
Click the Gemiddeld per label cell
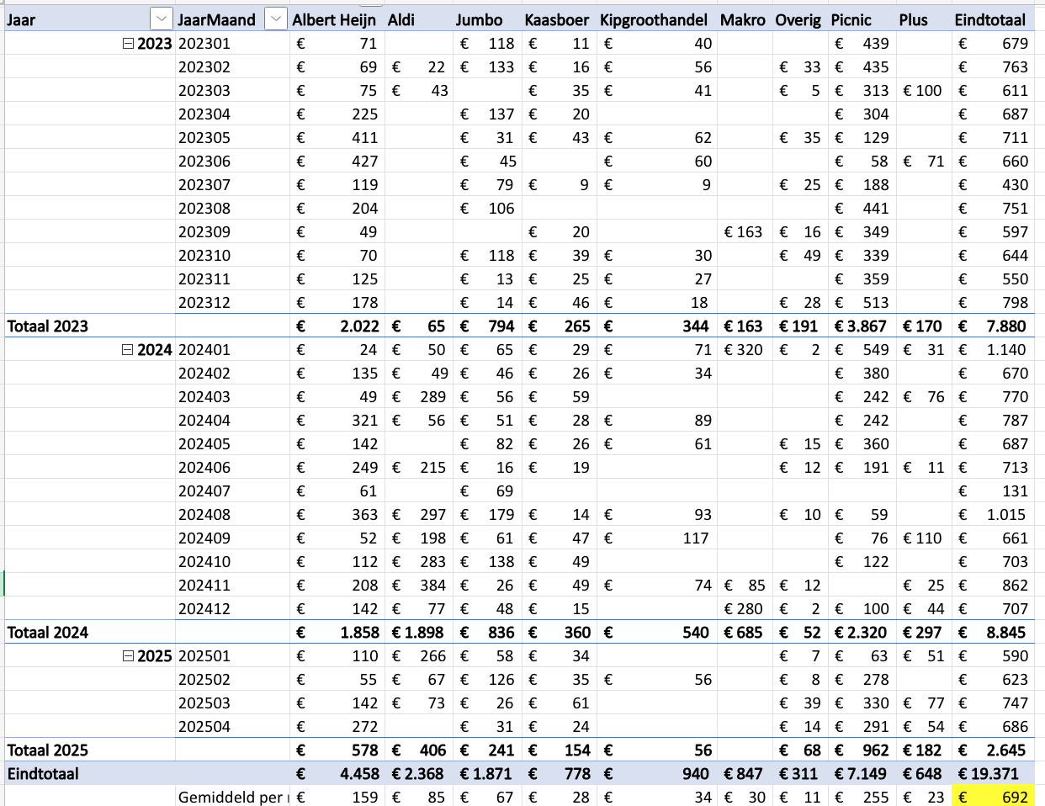pos(231,797)
